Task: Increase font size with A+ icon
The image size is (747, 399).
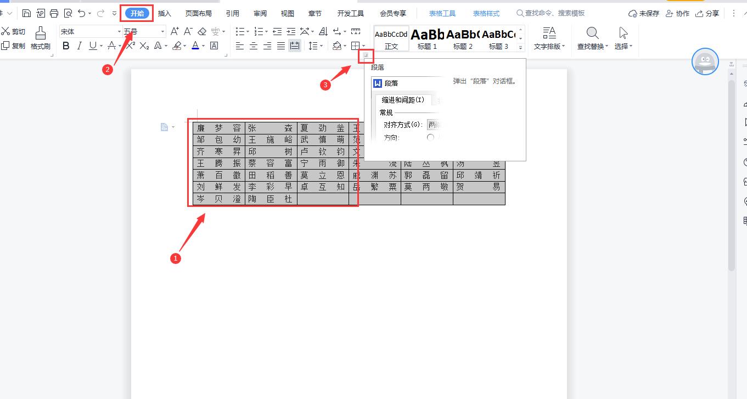Action: (175, 31)
